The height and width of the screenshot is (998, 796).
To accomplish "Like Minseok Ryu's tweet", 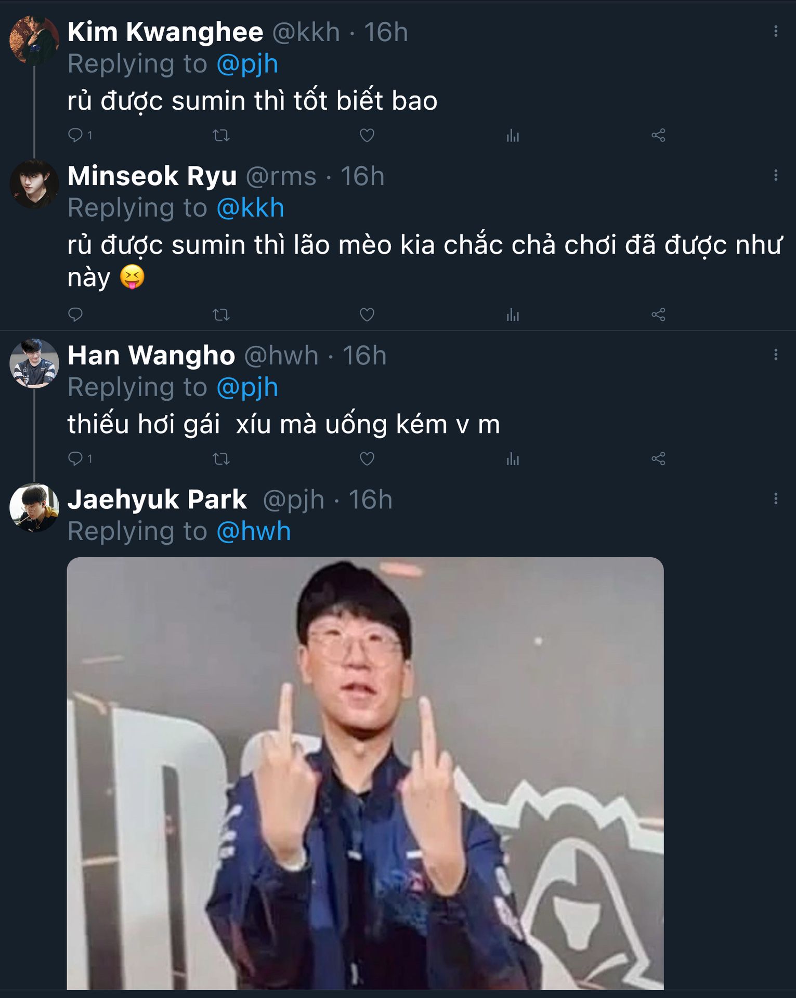I will [367, 314].
